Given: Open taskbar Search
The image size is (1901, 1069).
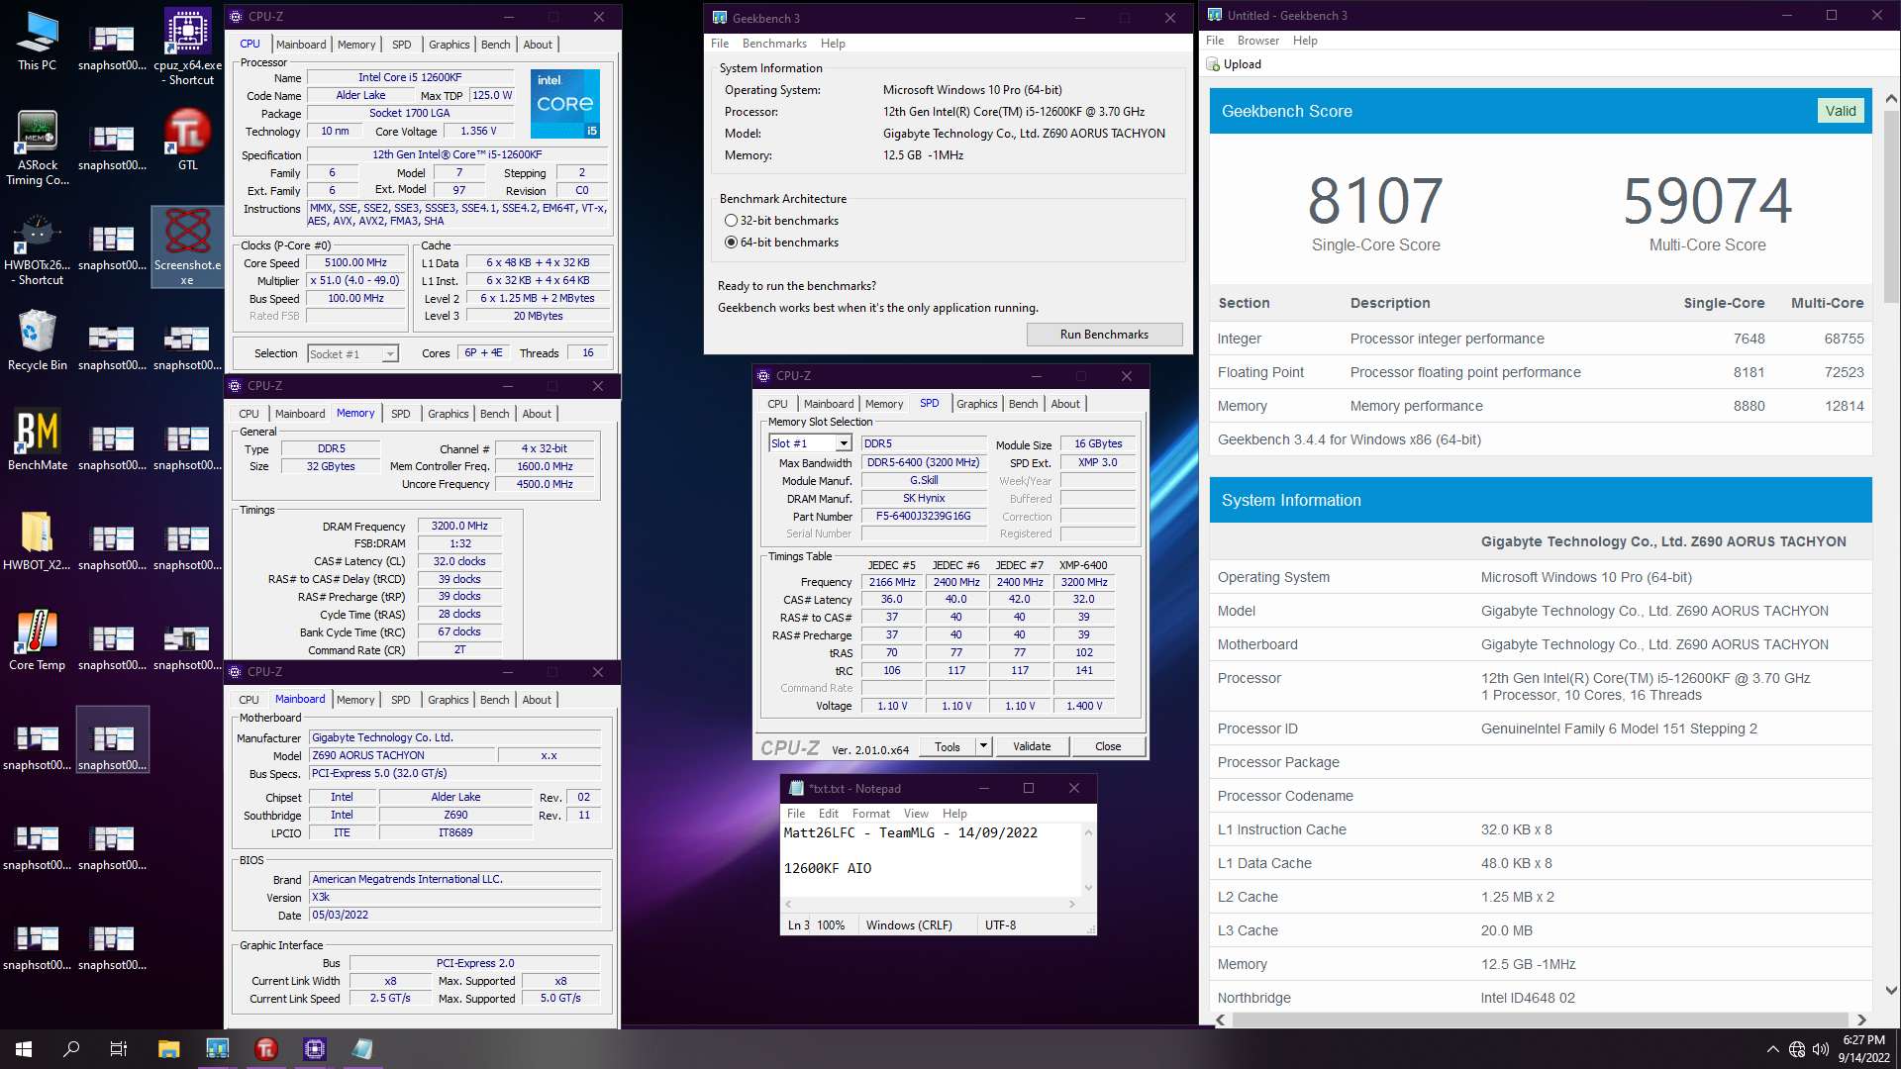Looking at the screenshot, I should [x=71, y=1049].
